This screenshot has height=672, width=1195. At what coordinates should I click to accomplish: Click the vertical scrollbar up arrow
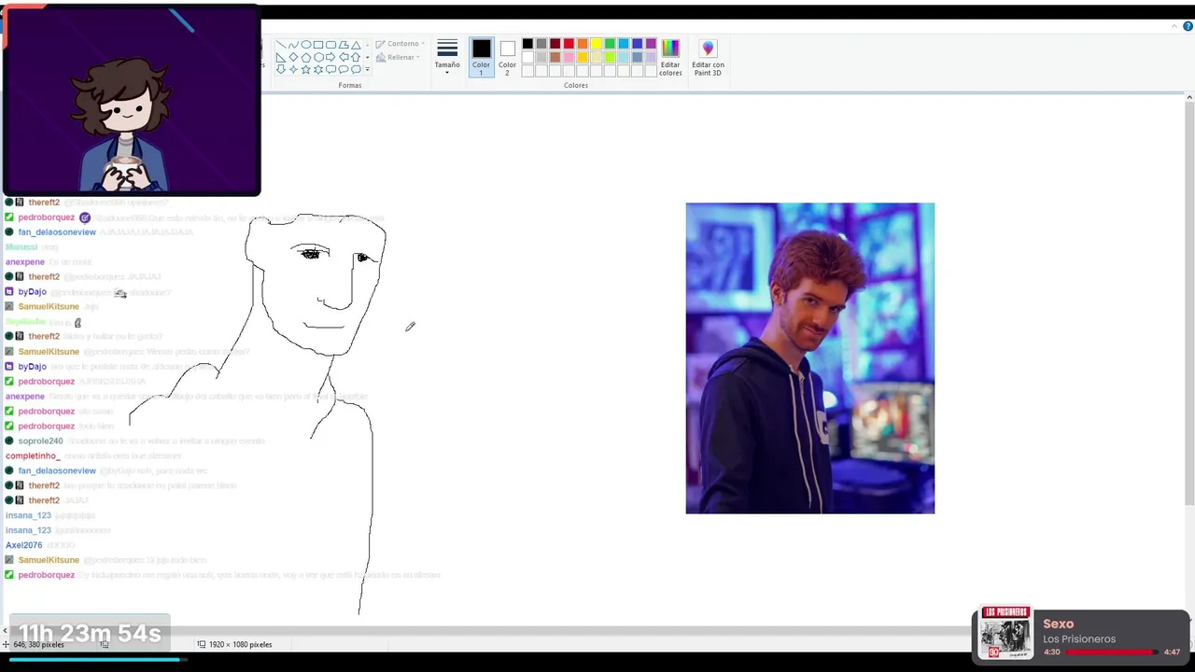point(1189,97)
